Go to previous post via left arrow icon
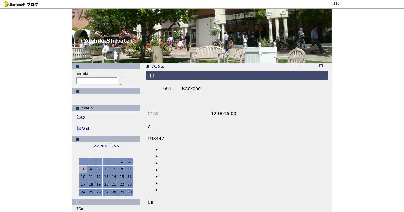 point(147,66)
